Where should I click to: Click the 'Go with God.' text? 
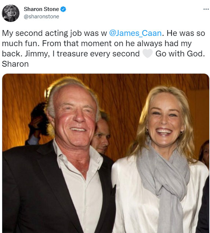pos(180,53)
